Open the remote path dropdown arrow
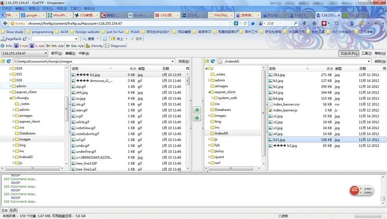Image resolution: width=387 pixels, height=219 pixels. [x=369, y=61]
